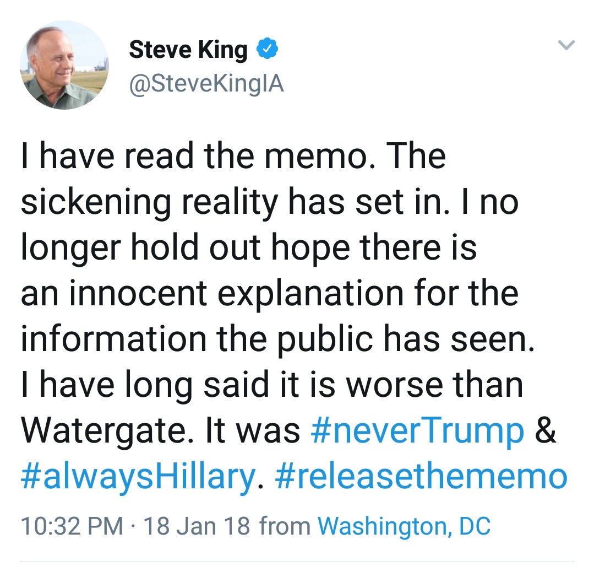Click the ampersand after #neverTrump

pos(546,430)
